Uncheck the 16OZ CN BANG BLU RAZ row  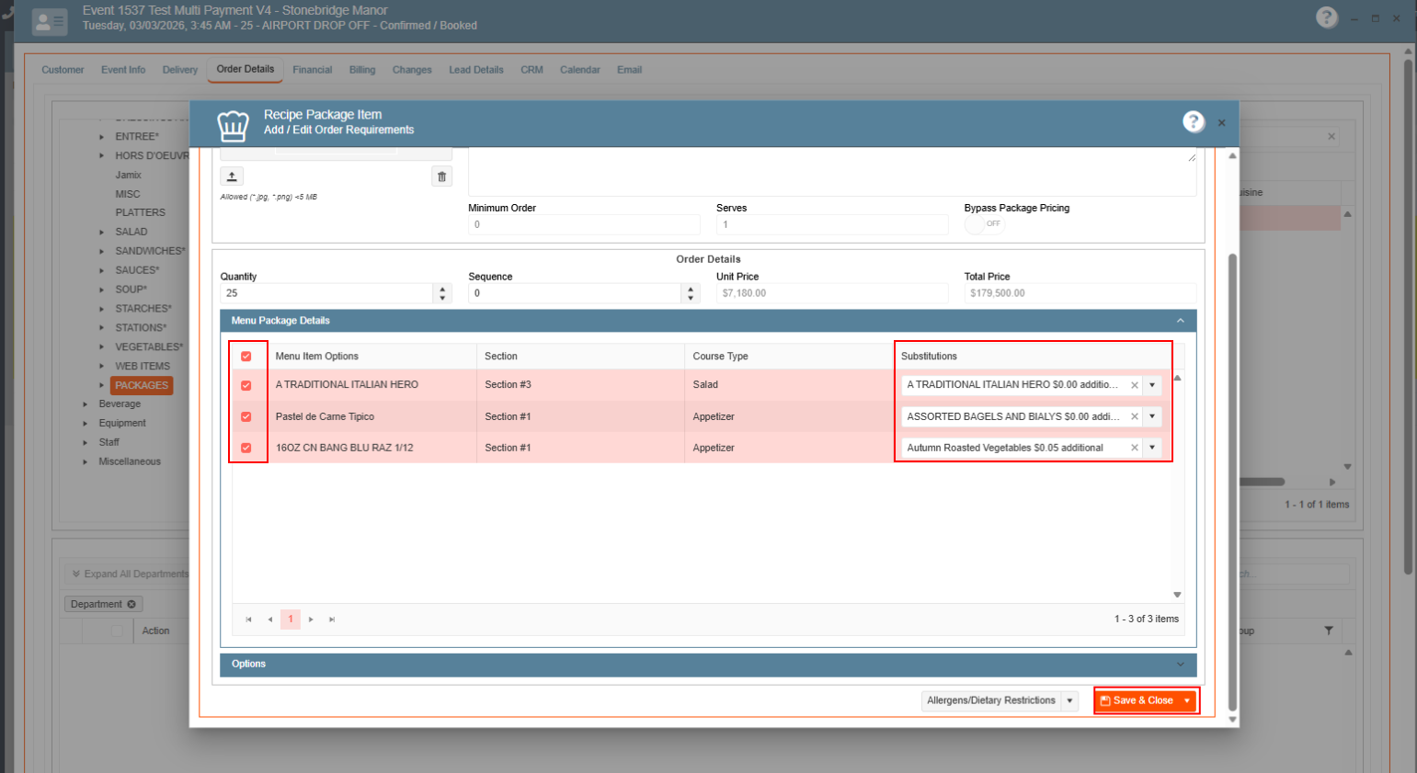[x=246, y=449]
